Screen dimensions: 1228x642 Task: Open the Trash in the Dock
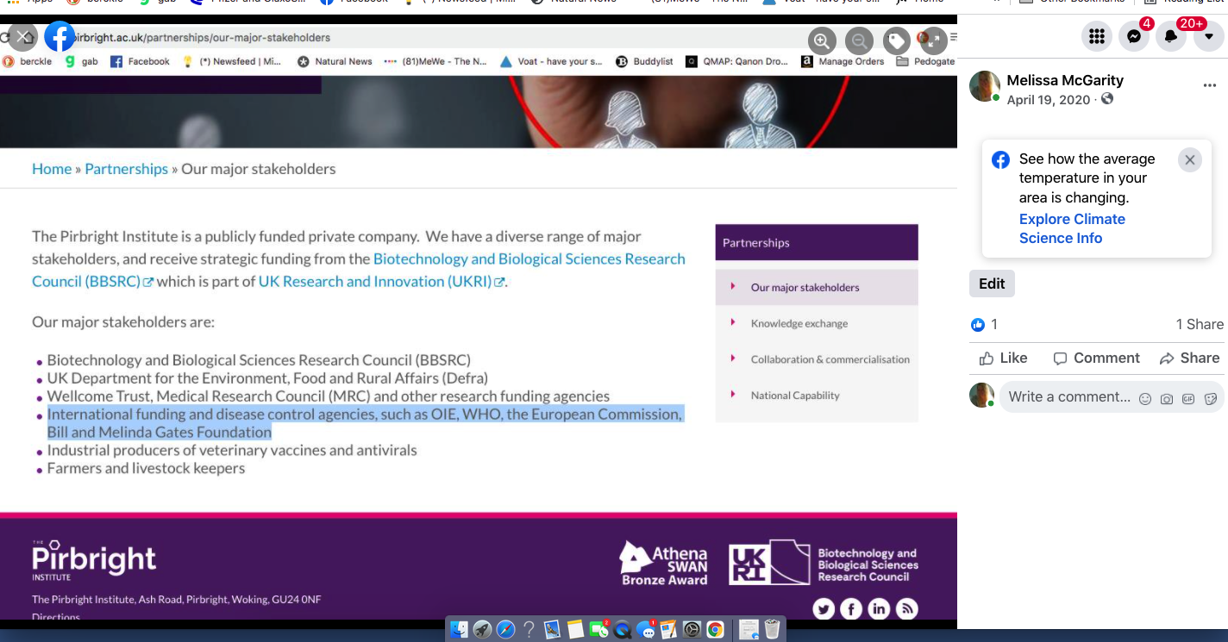click(772, 629)
